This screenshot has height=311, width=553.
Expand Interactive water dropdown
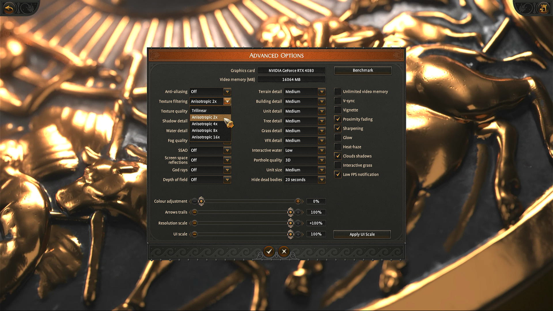coord(305,150)
